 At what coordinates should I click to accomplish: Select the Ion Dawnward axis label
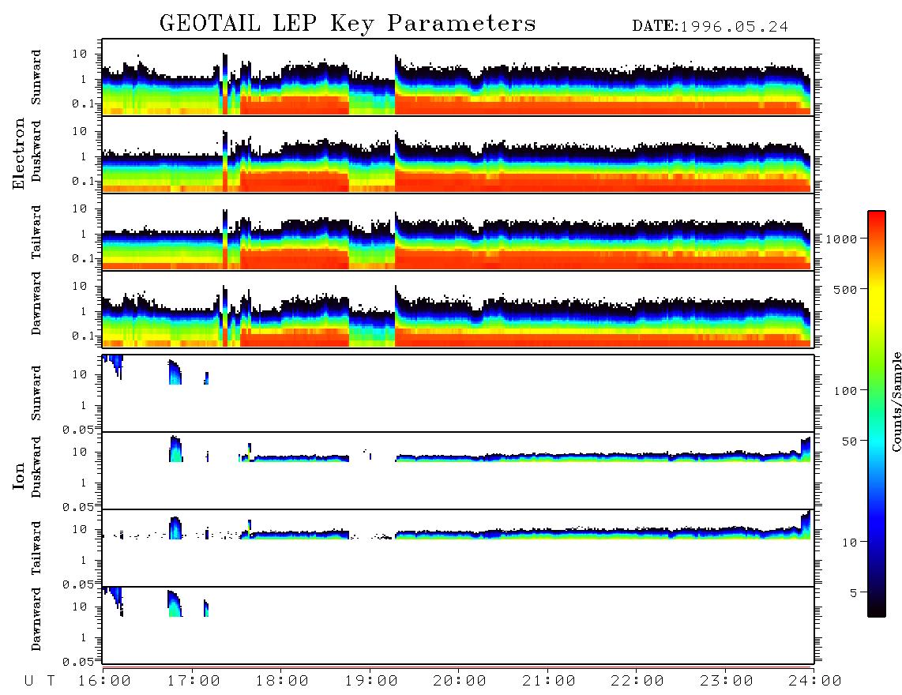36,619
